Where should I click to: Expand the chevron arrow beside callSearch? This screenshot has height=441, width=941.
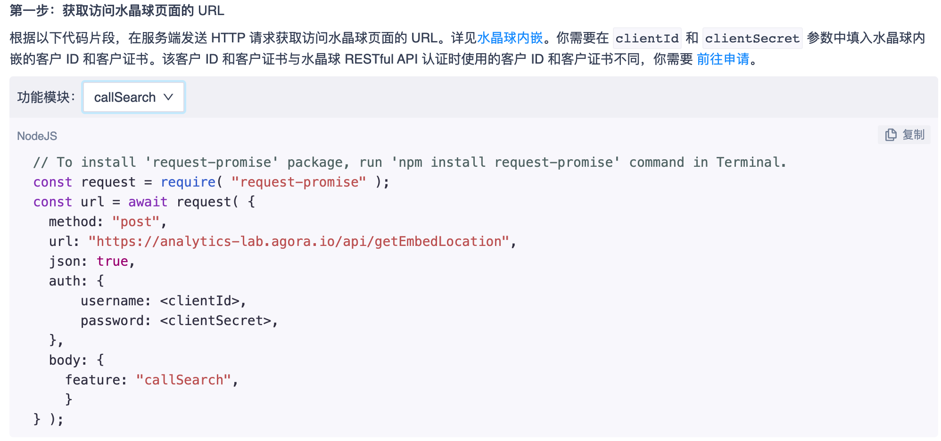(x=168, y=97)
